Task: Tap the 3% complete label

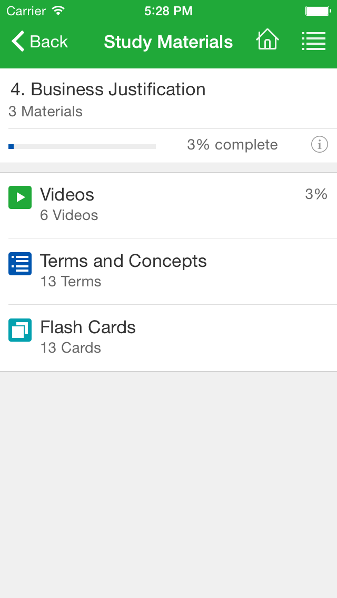Action: coord(232,145)
